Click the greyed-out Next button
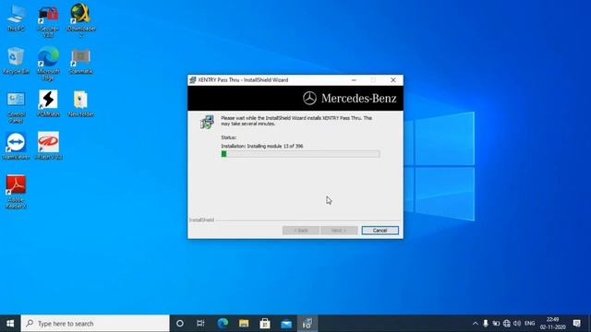 tap(339, 231)
